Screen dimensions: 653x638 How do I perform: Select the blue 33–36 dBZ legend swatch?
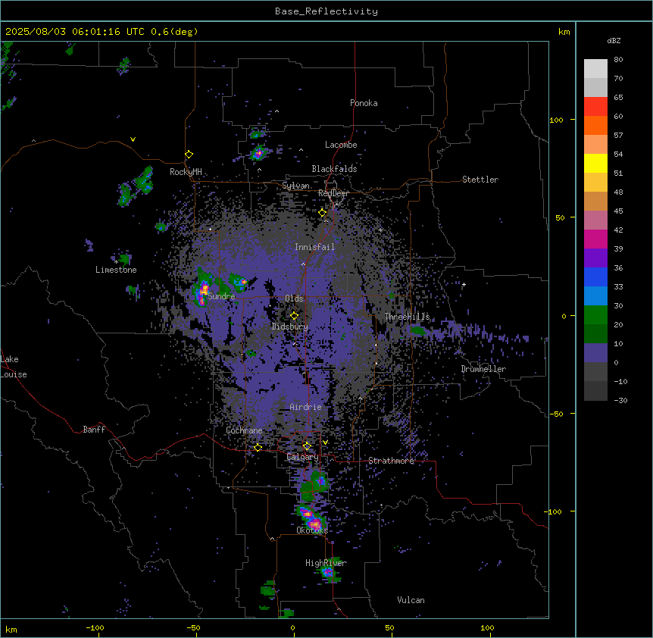point(595,277)
